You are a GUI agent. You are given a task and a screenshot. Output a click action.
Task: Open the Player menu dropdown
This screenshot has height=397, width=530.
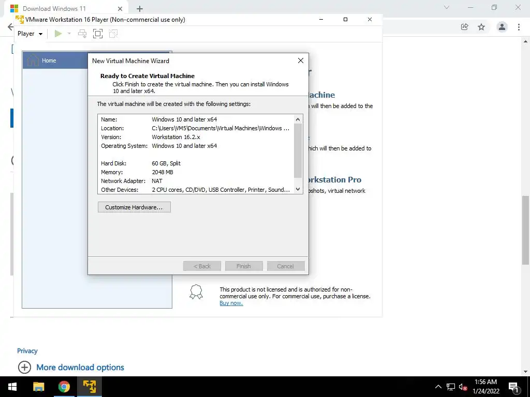point(30,34)
